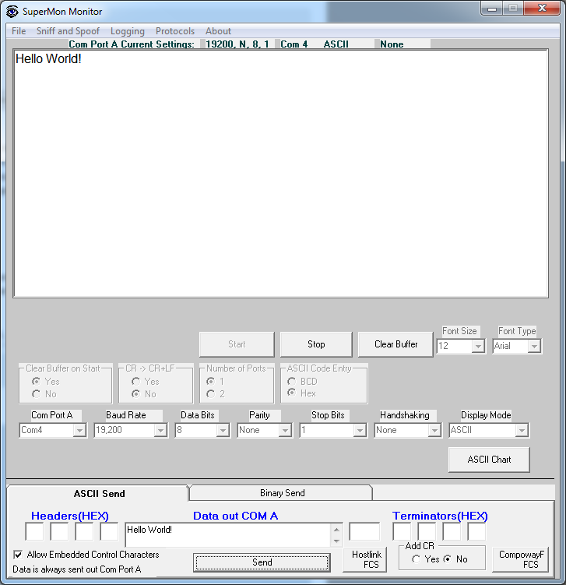
Task: Click the second Headers(HEX) input box
Action: [x=59, y=532]
